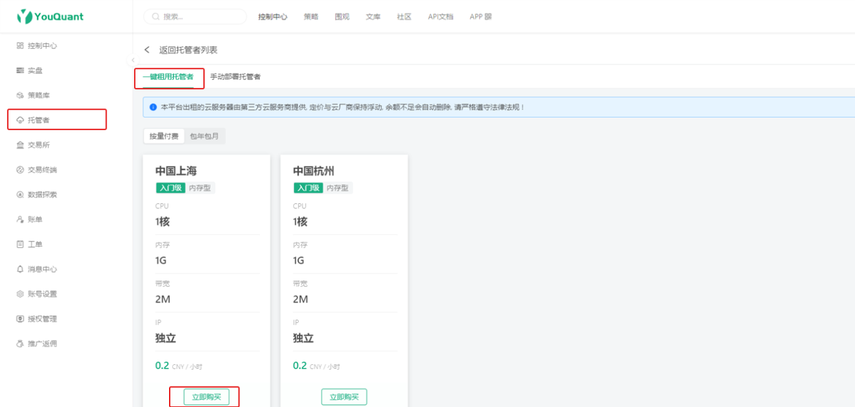Click the back arrow beside 返回托管者列表
The width and height of the screenshot is (855, 407).
(147, 50)
